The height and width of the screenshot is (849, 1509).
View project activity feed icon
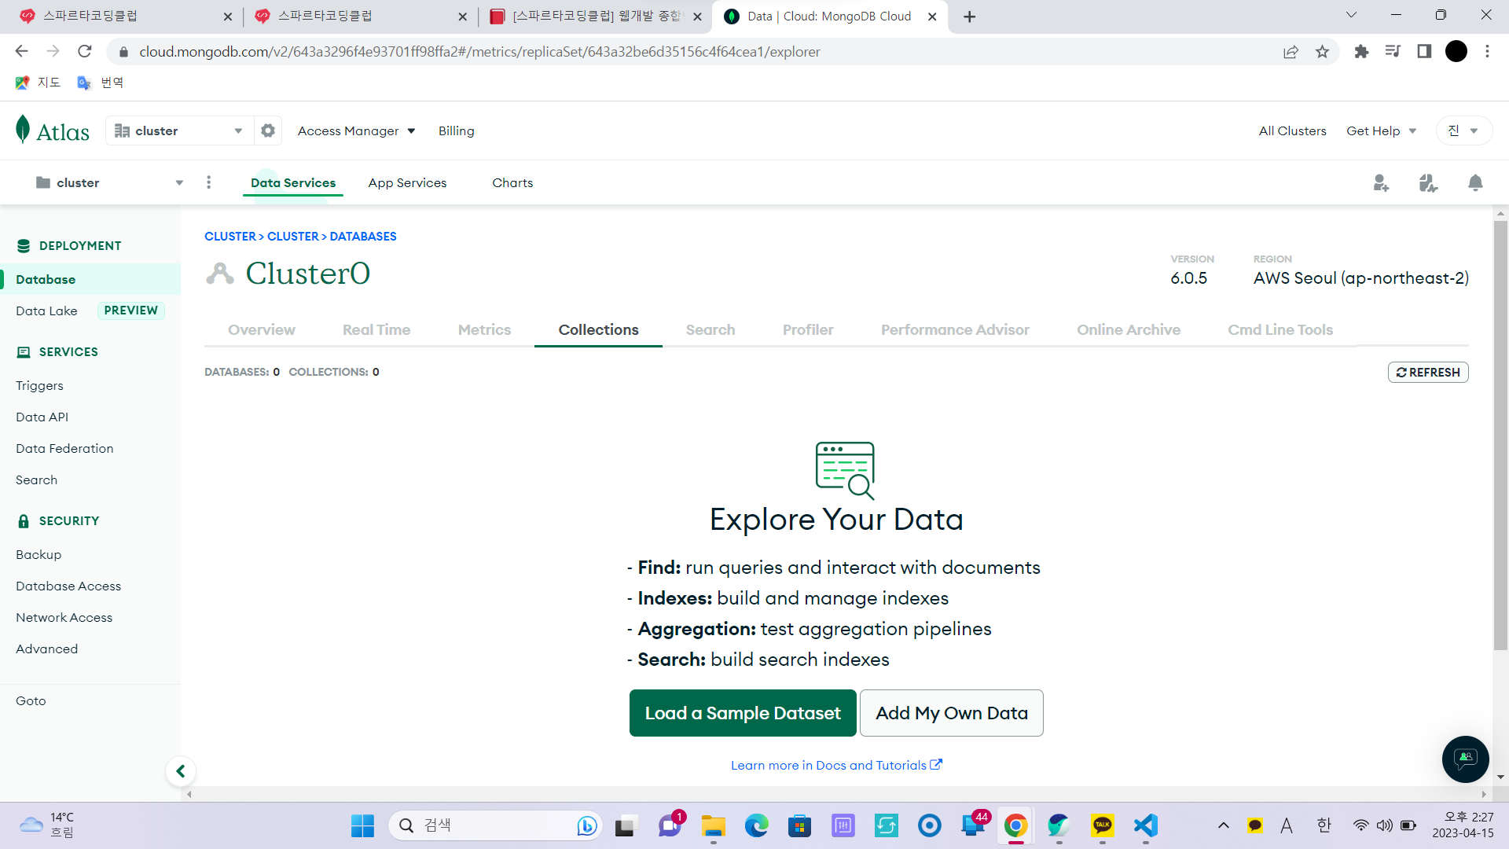click(x=1428, y=182)
